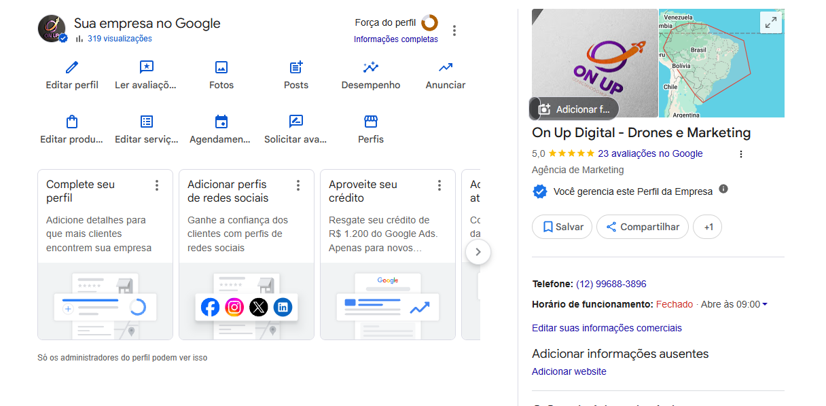Expand opening hours dropdown arrow

tap(765, 304)
